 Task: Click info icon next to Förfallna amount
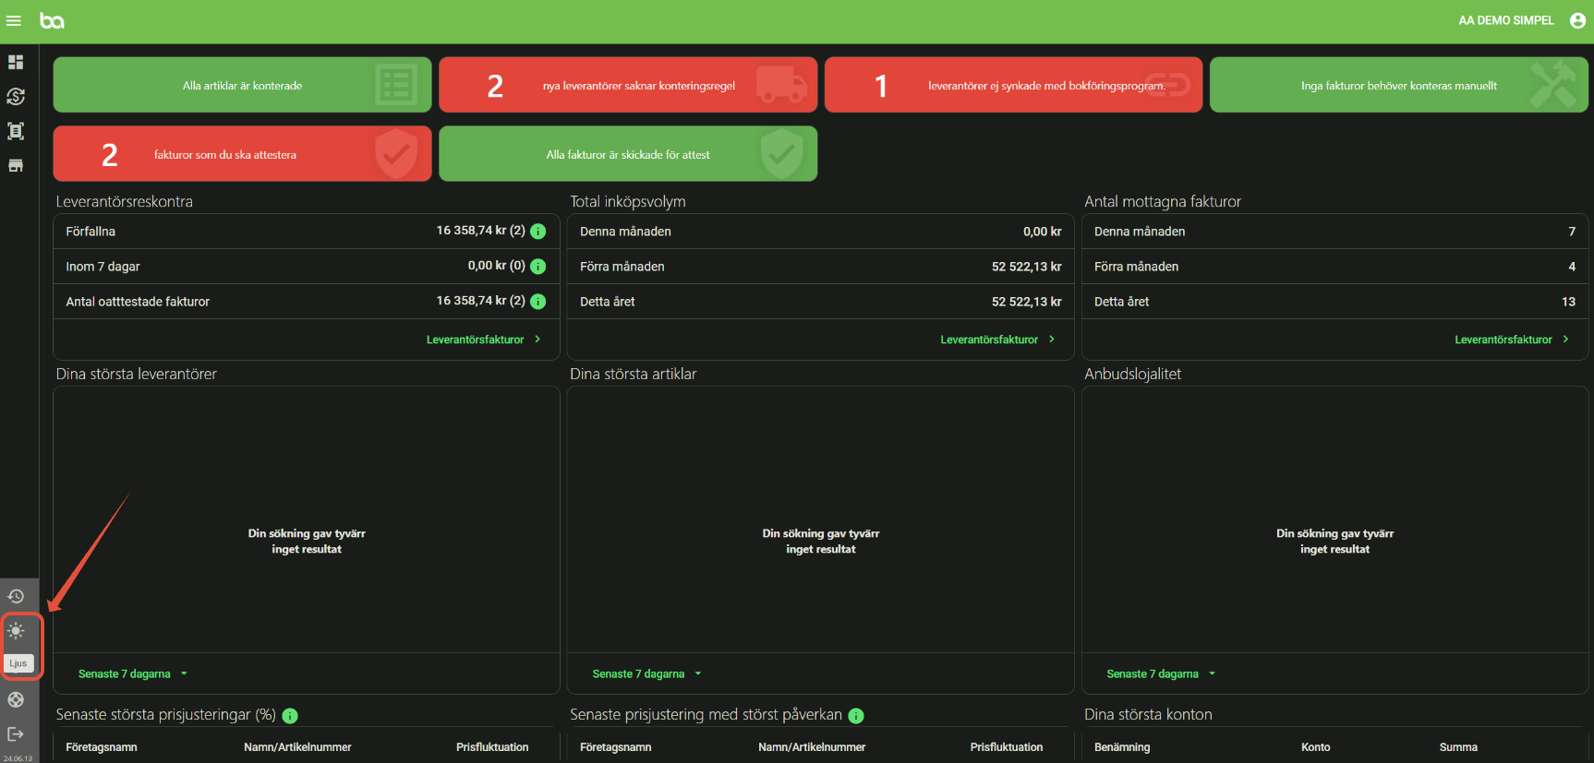tap(538, 232)
